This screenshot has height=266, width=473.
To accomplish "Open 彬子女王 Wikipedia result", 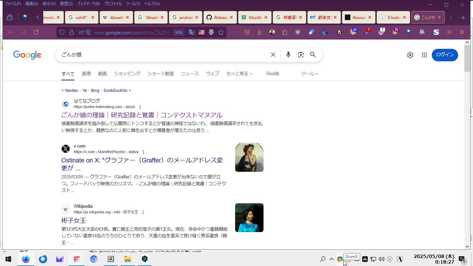I will pos(73,220).
